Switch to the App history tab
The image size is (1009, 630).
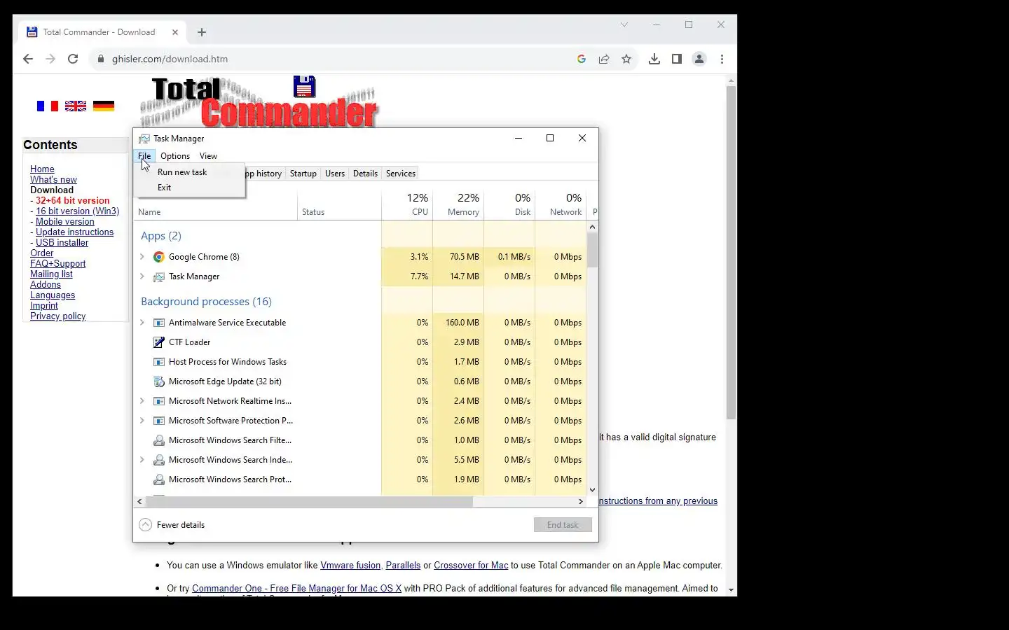coord(264,174)
